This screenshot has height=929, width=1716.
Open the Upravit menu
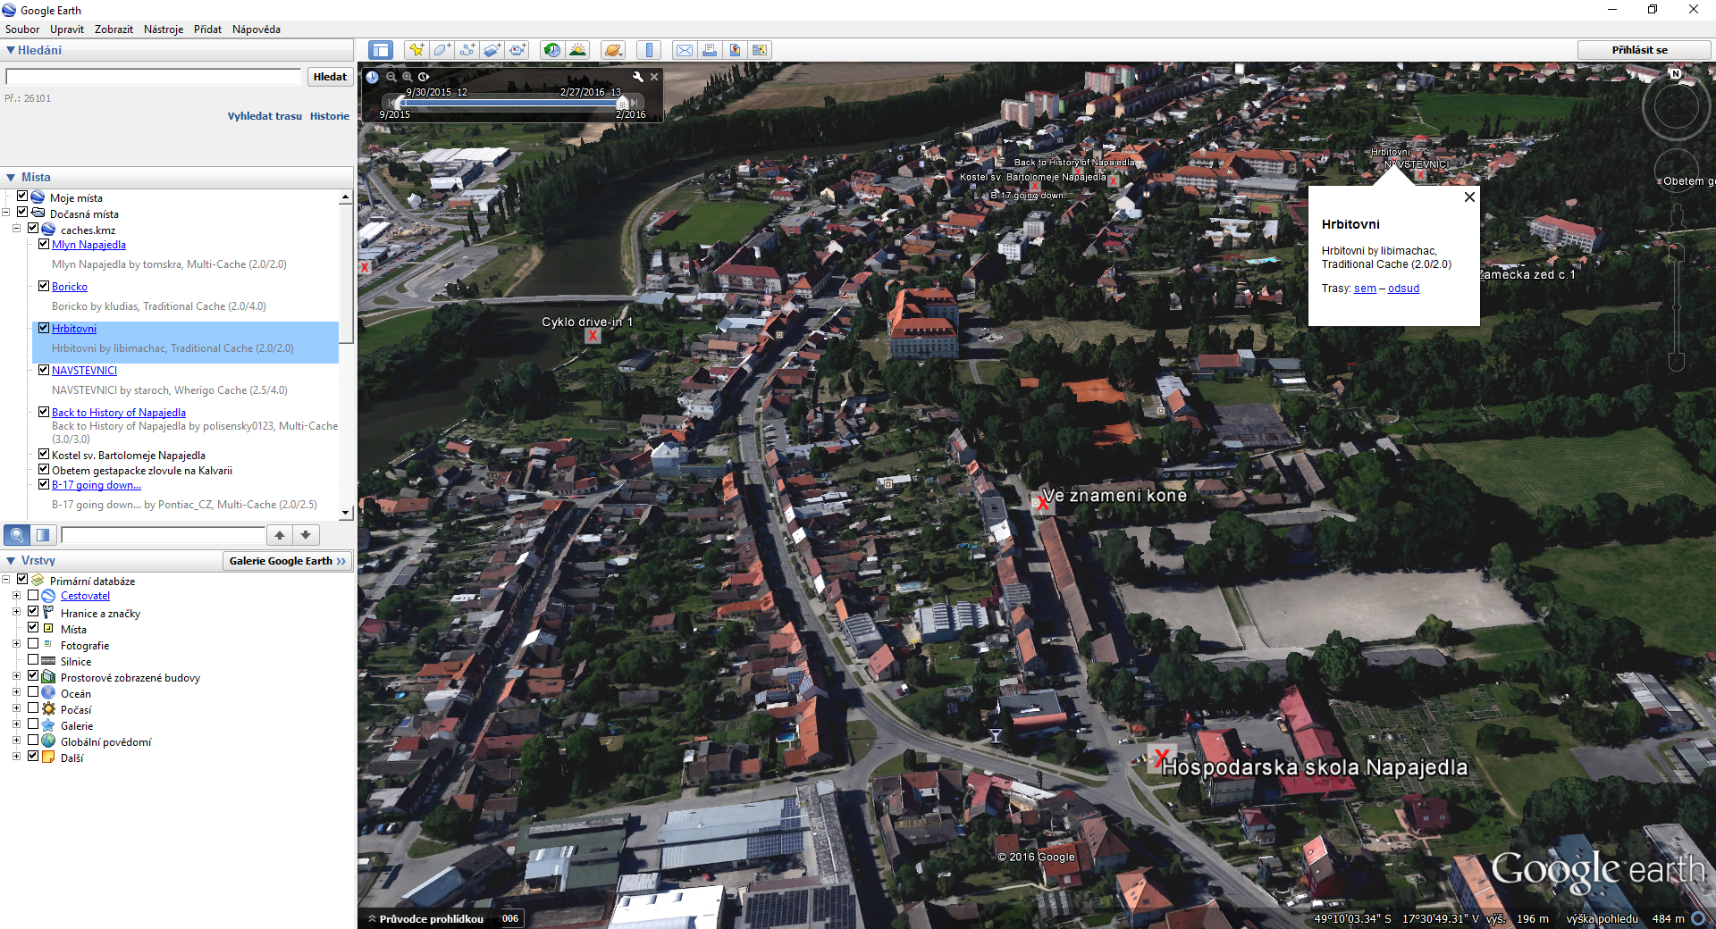tap(67, 29)
